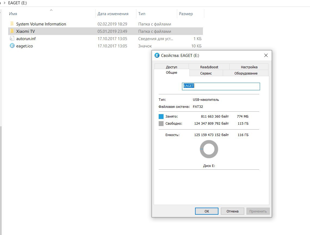Image resolution: width=310 pixels, height=235 pixels.
Task: Click the Сведения для уст... type cell
Action: (156, 38)
